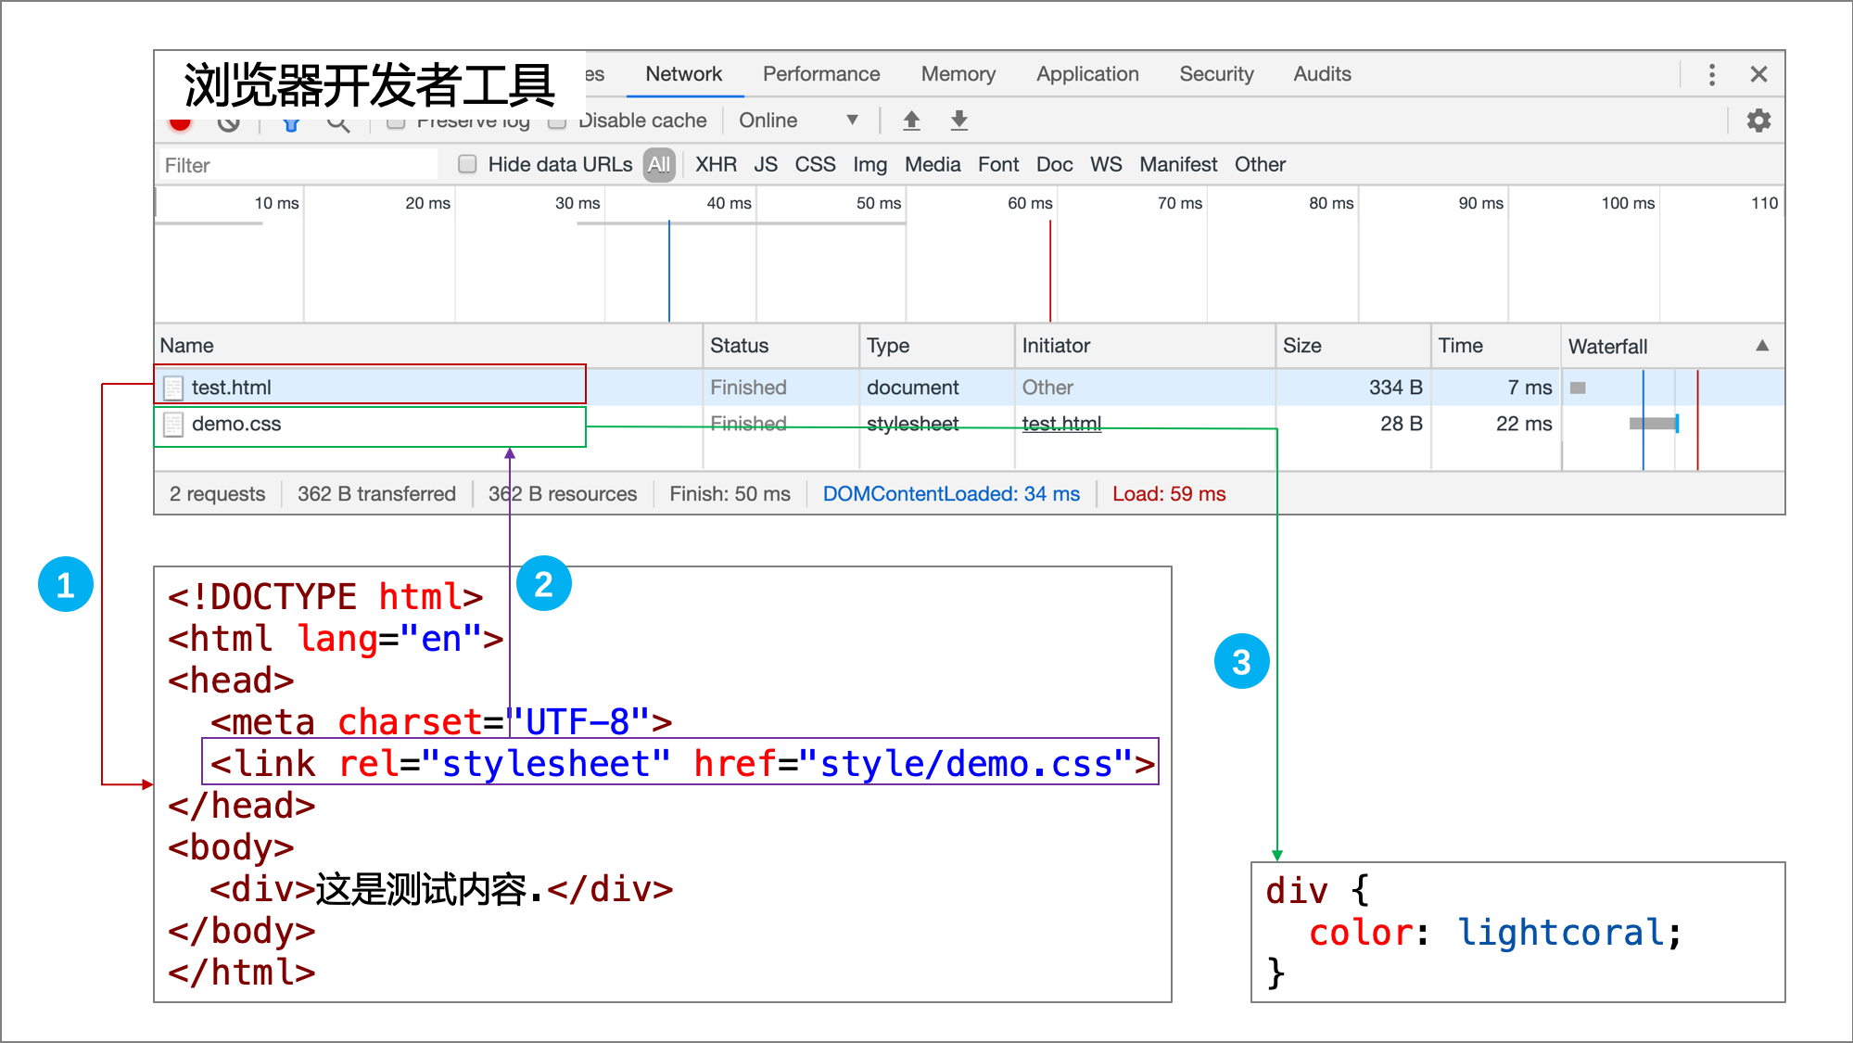Open the three-dot DevTools customize menu
This screenshot has height=1043, width=1853.
pos(1711,74)
